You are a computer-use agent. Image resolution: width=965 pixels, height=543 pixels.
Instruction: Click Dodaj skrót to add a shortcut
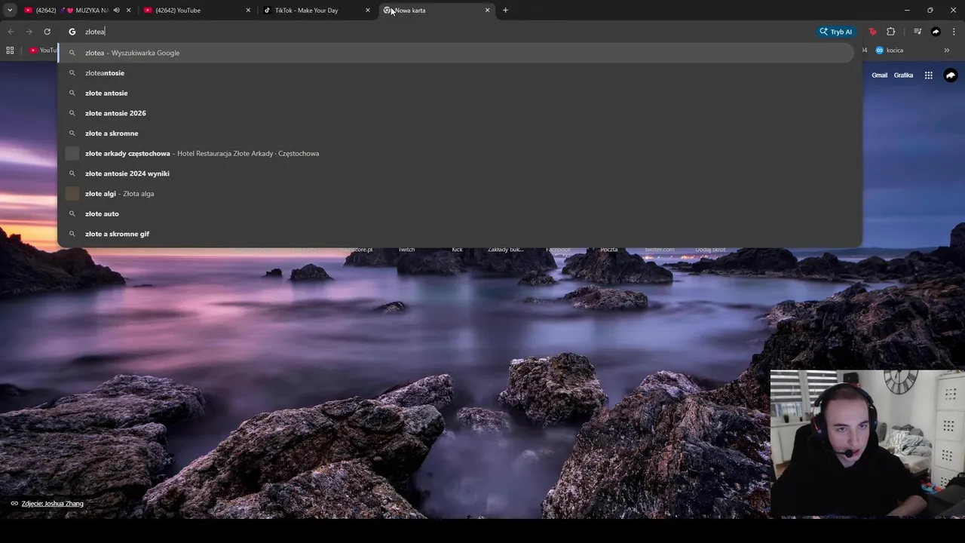click(711, 250)
